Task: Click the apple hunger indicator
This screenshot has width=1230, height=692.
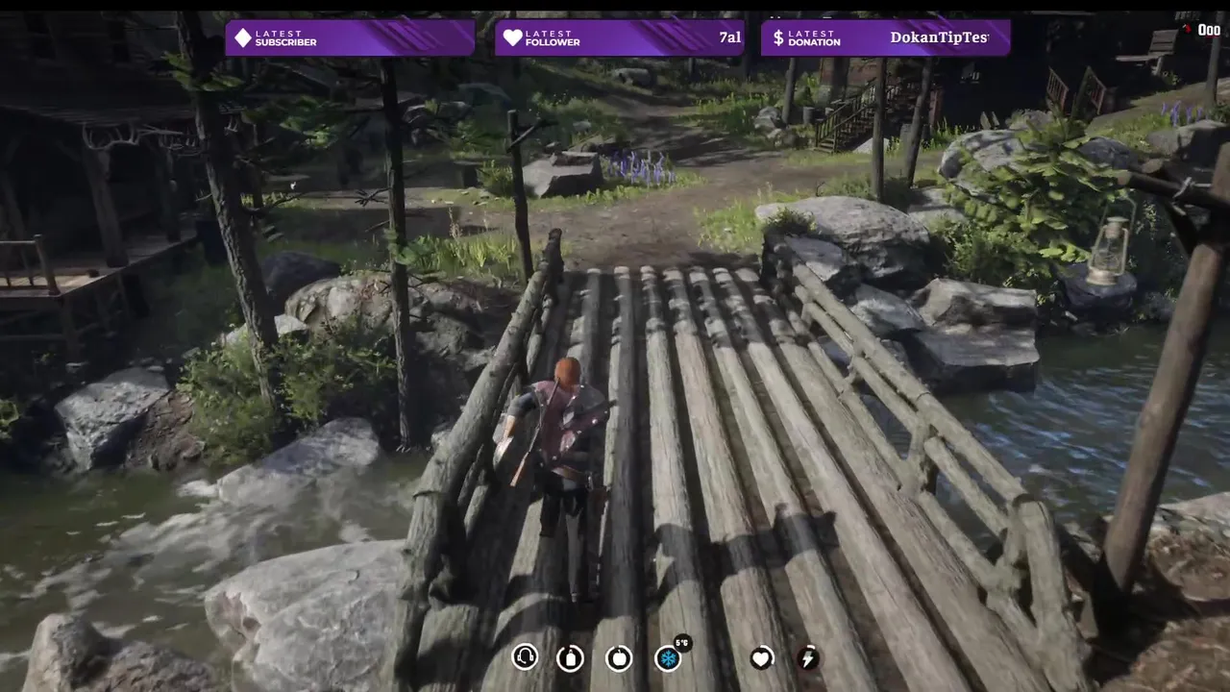Action: pos(620,657)
